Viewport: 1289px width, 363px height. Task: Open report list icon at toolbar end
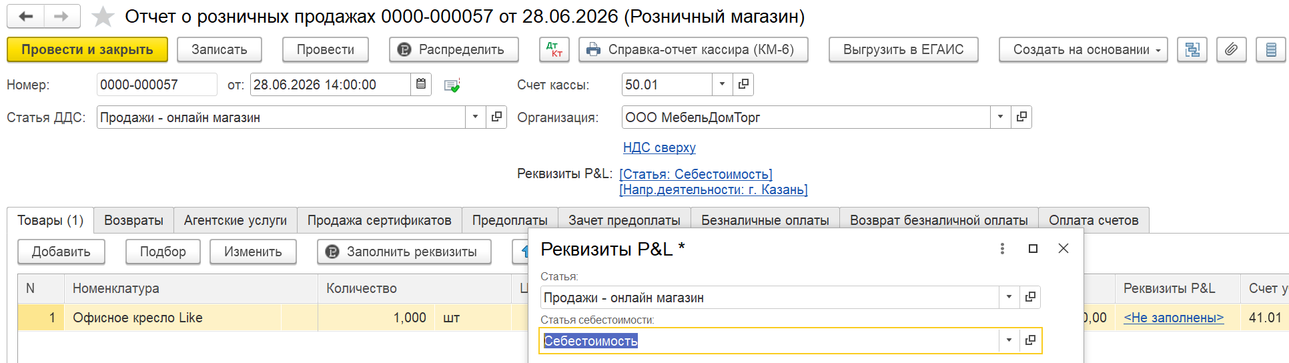point(1271,49)
